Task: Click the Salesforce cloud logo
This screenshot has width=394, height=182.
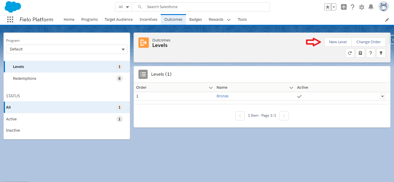Action: click(x=13, y=7)
